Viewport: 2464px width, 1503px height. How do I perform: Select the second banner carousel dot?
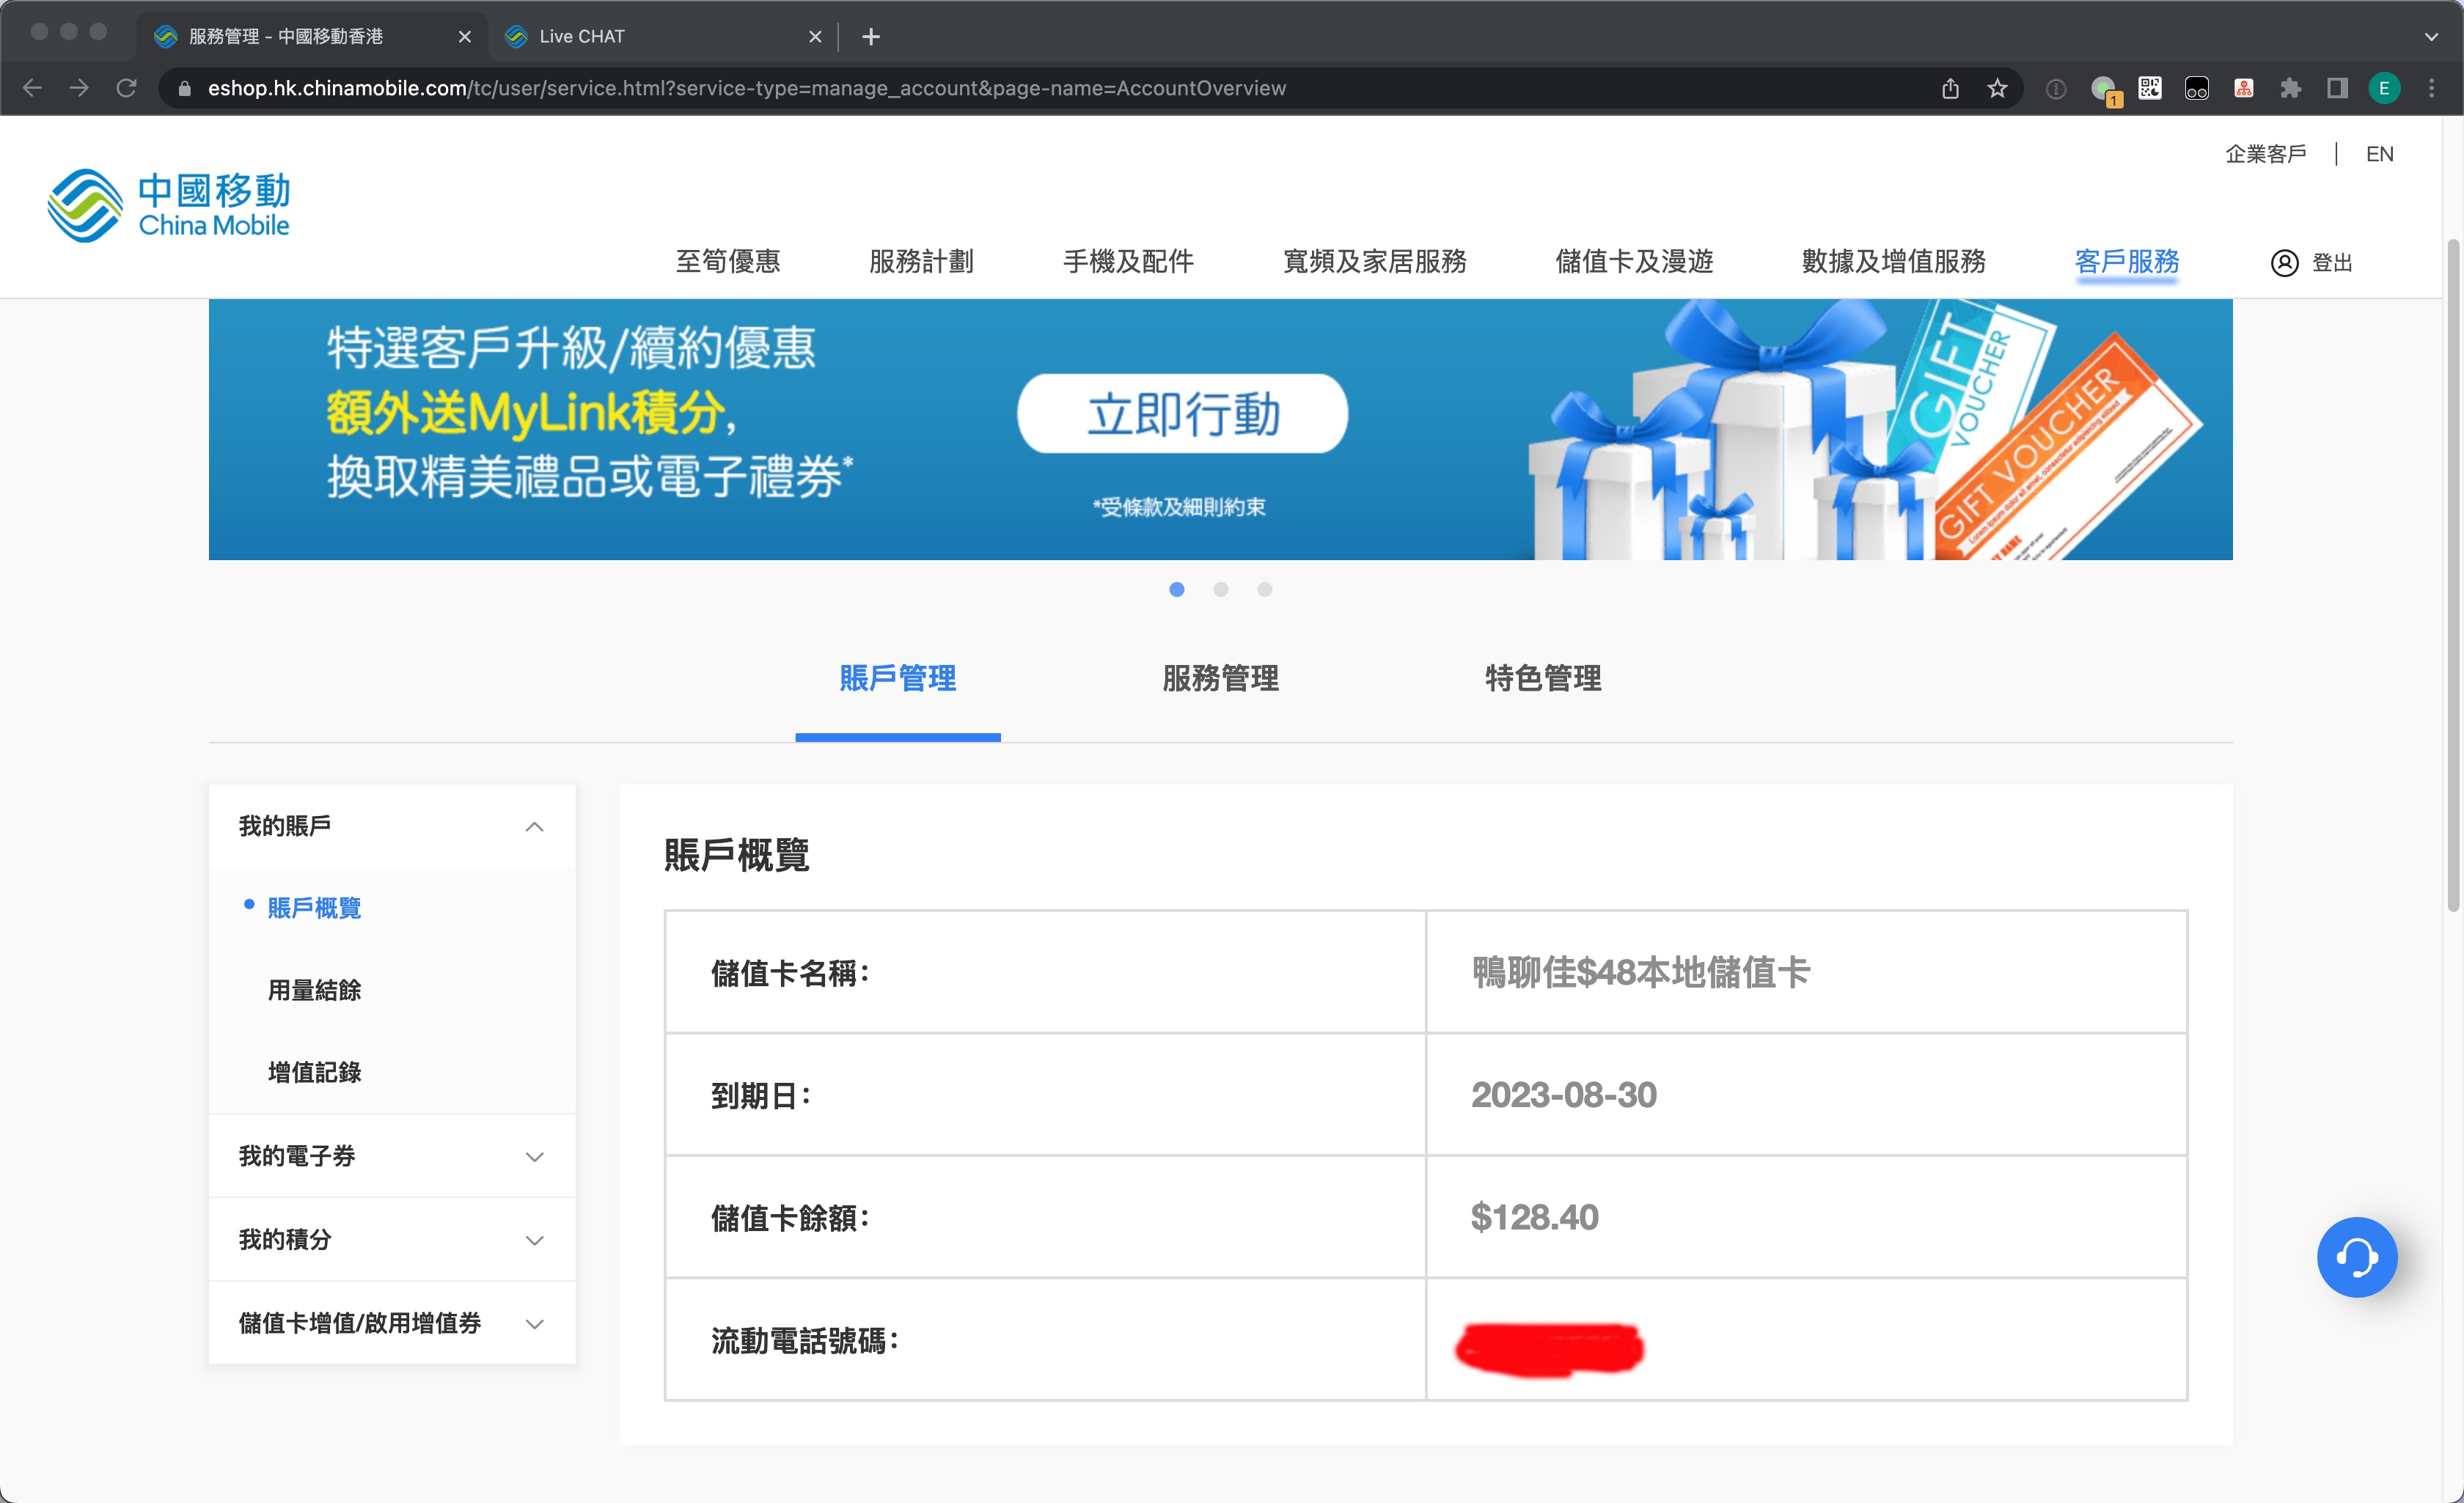[x=1221, y=590]
